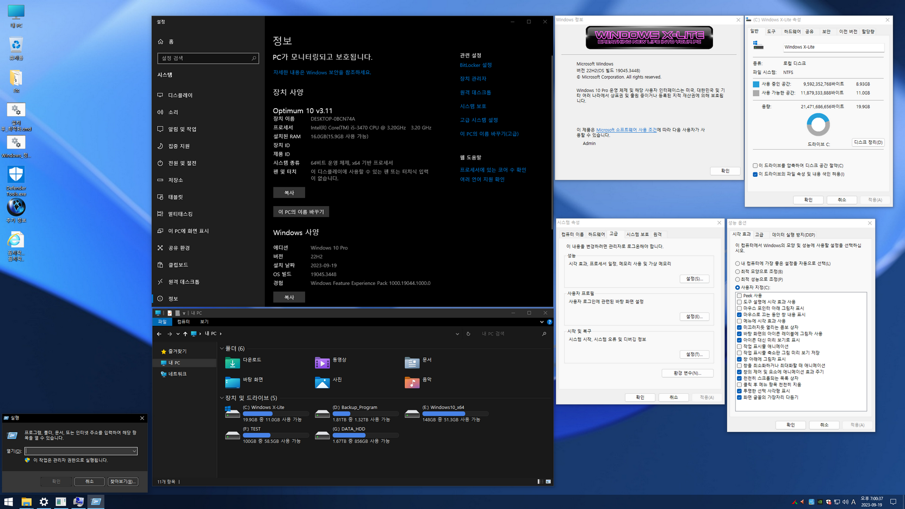Open 사진 folder in Explorer

[328, 382]
